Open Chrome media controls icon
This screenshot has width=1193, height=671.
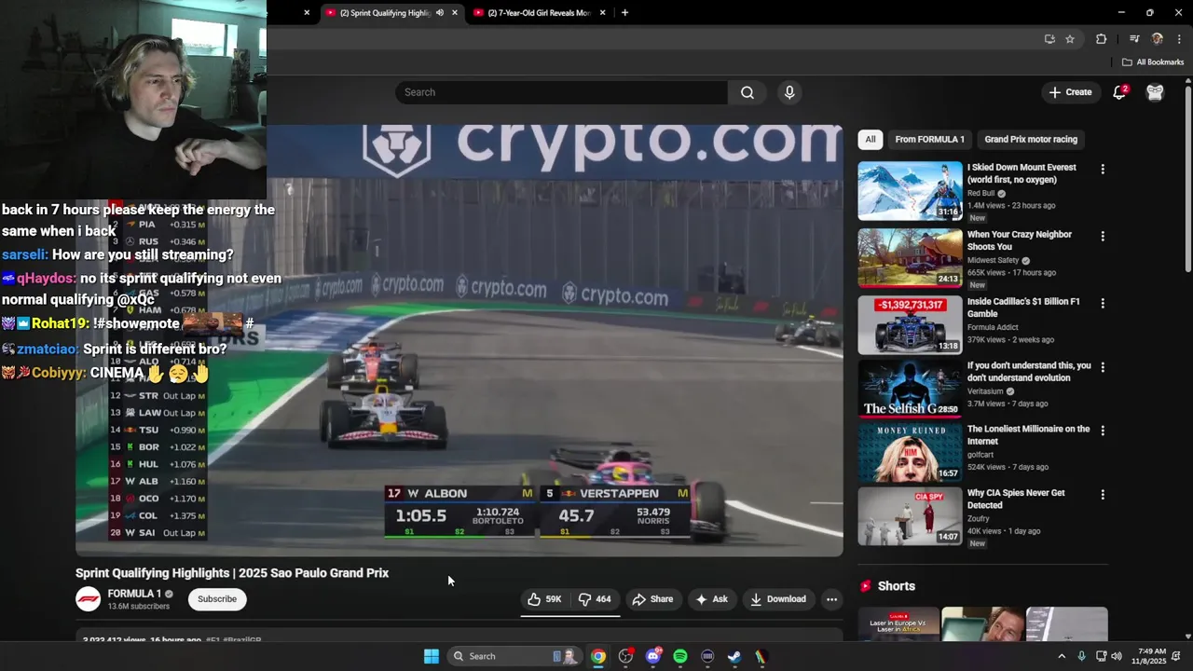[x=1133, y=39]
